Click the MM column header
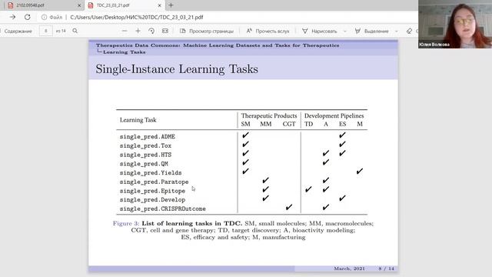 click(x=266, y=124)
